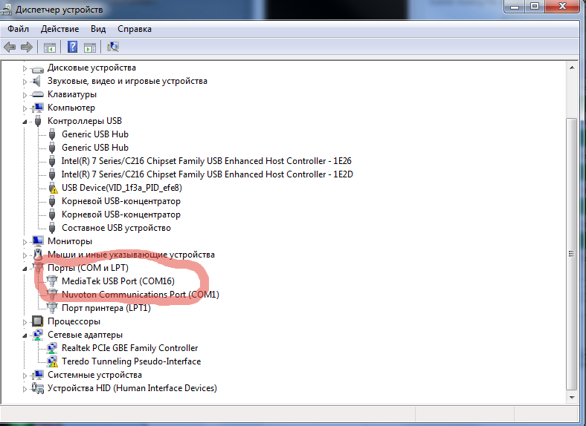Click the Forward arrow toolbar icon

pyautogui.click(x=27, y=47)
